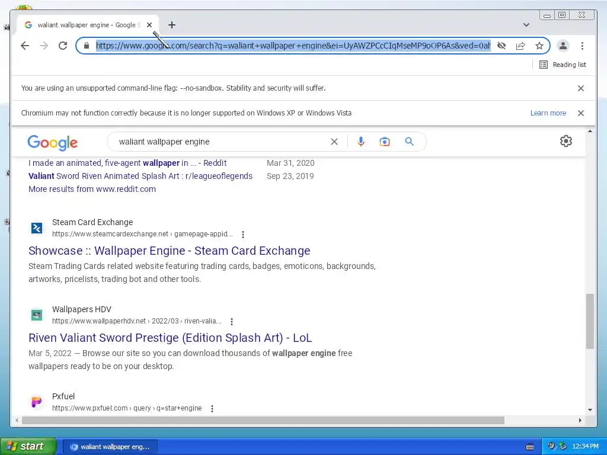Open the Learn more link
Image resolution: width=607 pixels, height=455 pixels.
click(548, 113)
